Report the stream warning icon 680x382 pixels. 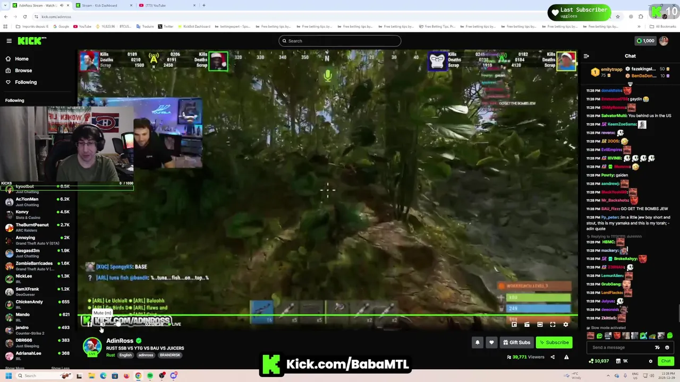(x=566, y=357)
